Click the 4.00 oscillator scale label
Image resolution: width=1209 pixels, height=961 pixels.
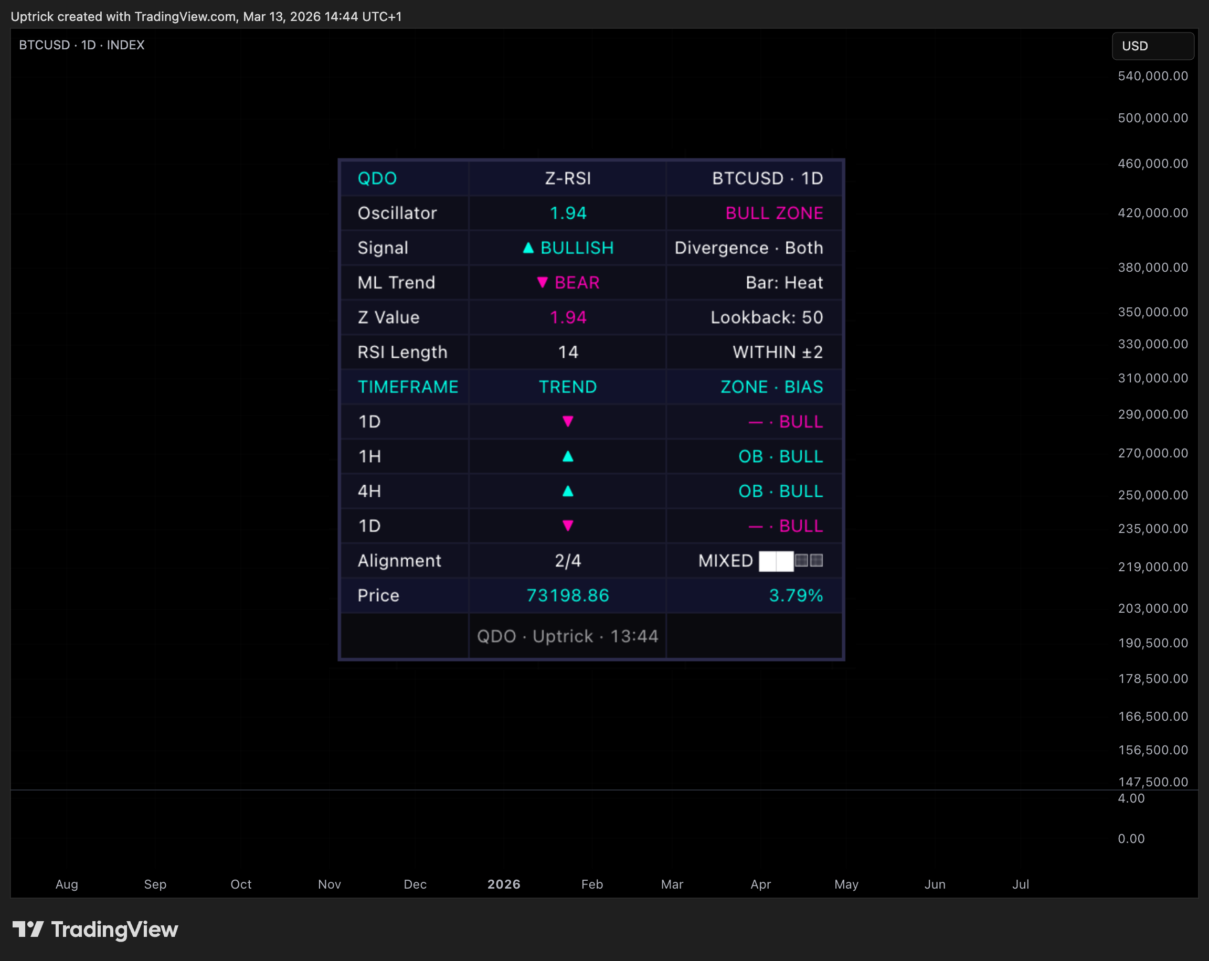1131,798
